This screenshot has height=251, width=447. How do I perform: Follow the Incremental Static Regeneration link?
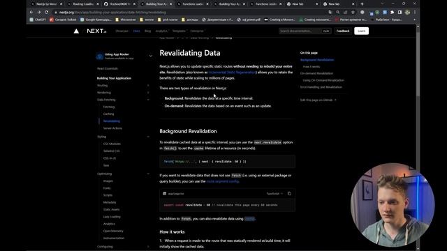[232, 73]
